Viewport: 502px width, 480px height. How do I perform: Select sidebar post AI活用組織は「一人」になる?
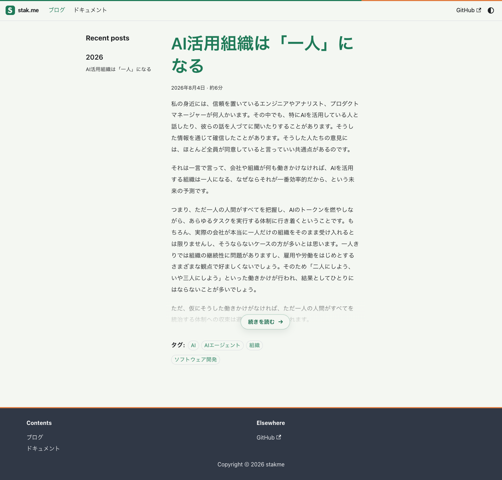point(119,69)
